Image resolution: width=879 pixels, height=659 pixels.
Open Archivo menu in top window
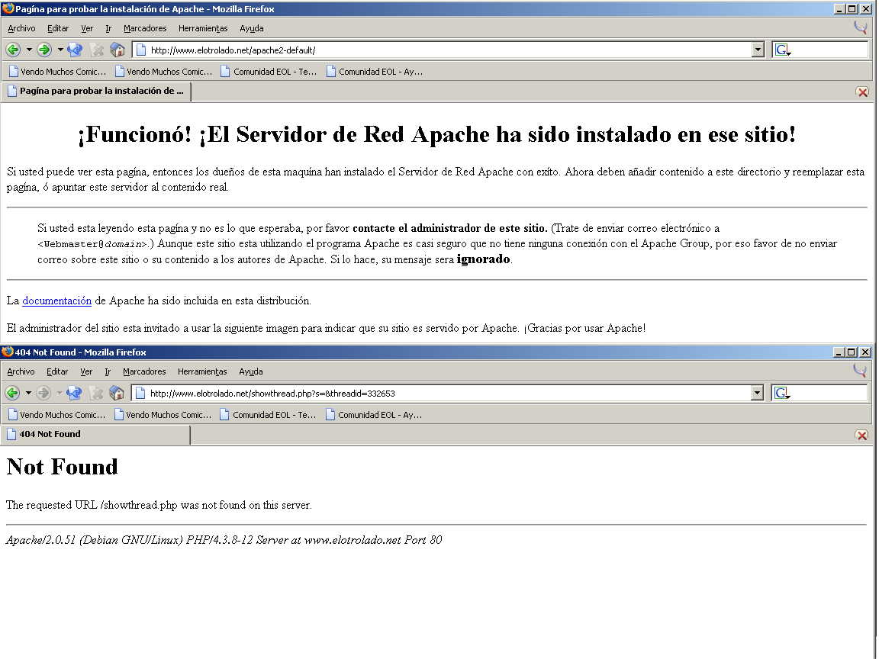[x=21, y=28]
